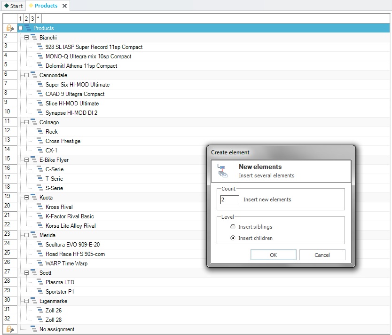Viewport: 392px width, 335px height.
Task: Close the Products tab
Action: [64, 6]
